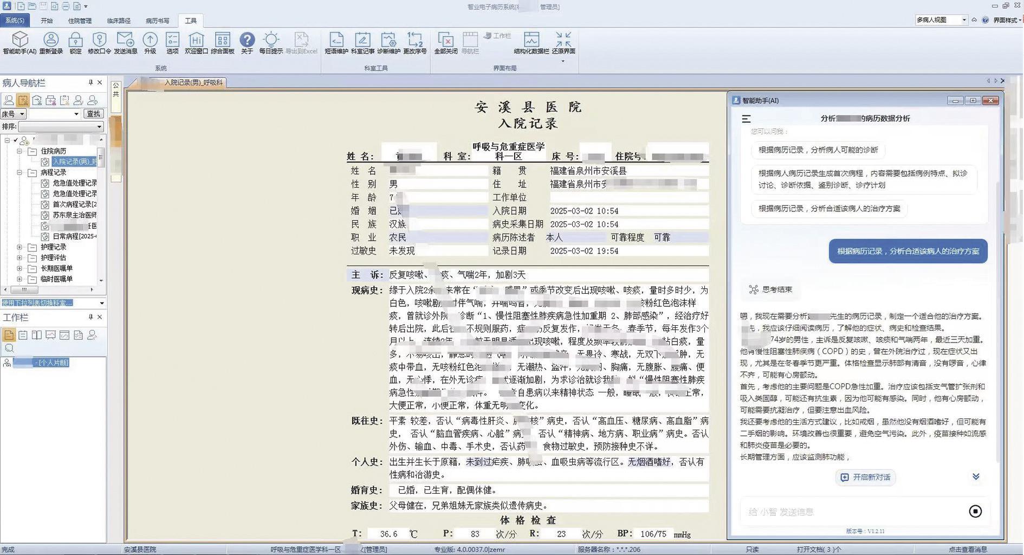1024x555 pixels.
Task: Open the 综合面板 dashboard
Action: (222, 43)
